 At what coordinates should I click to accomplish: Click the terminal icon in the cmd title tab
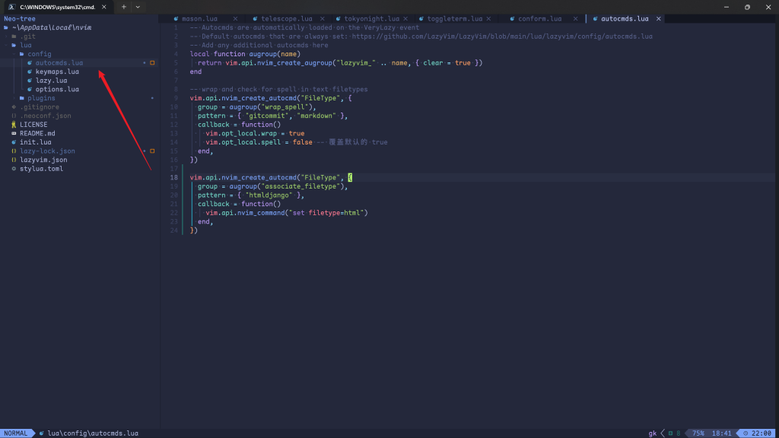point(13,6)
